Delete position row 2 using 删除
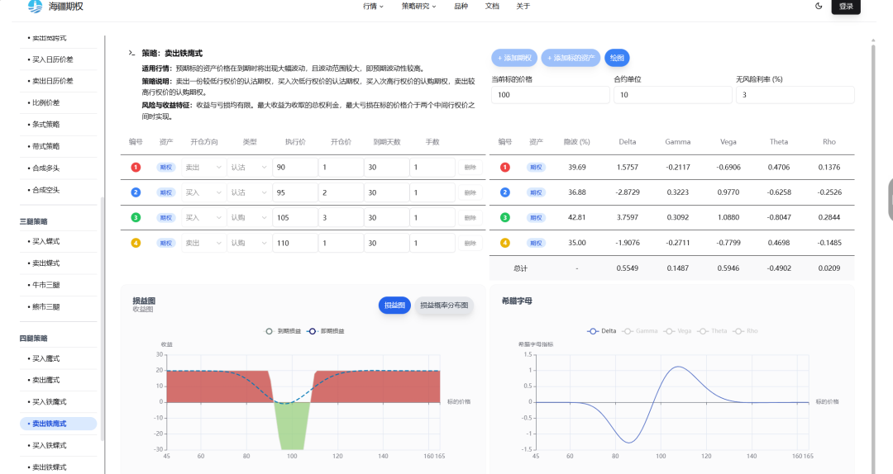 click(470, 192)
